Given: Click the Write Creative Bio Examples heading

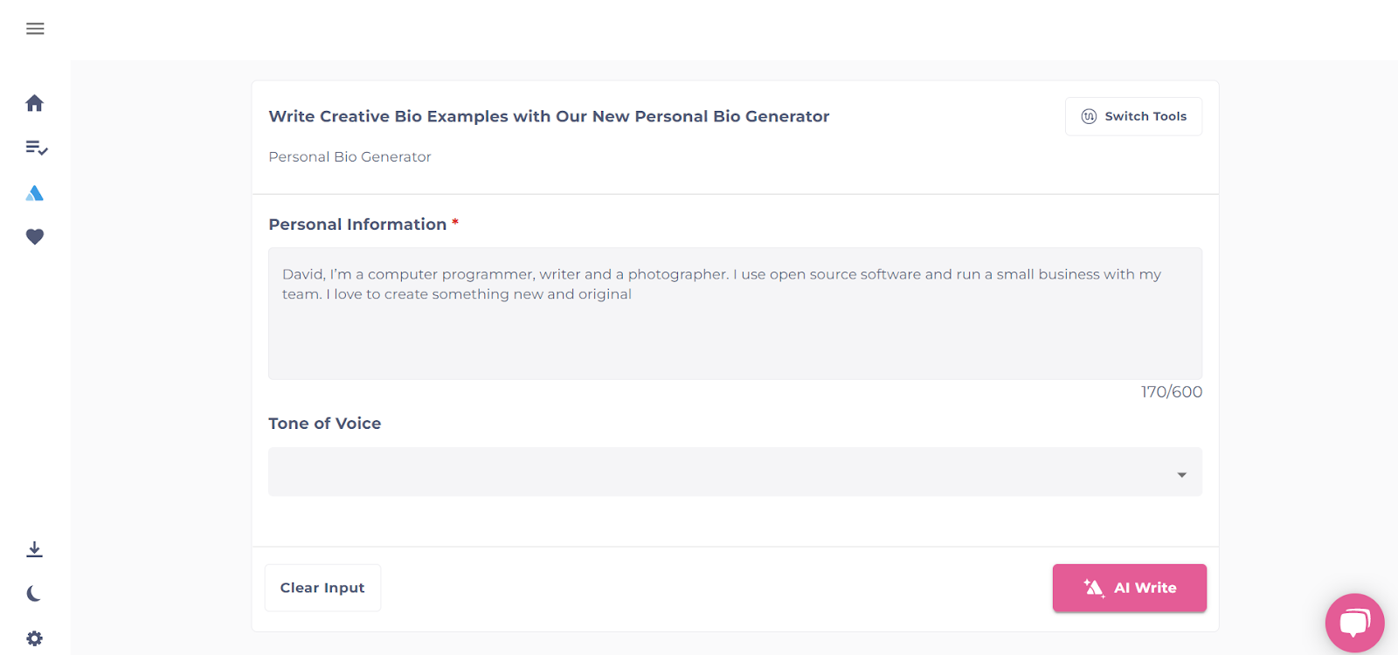Looking at the screenshot, I should point(549,116).
